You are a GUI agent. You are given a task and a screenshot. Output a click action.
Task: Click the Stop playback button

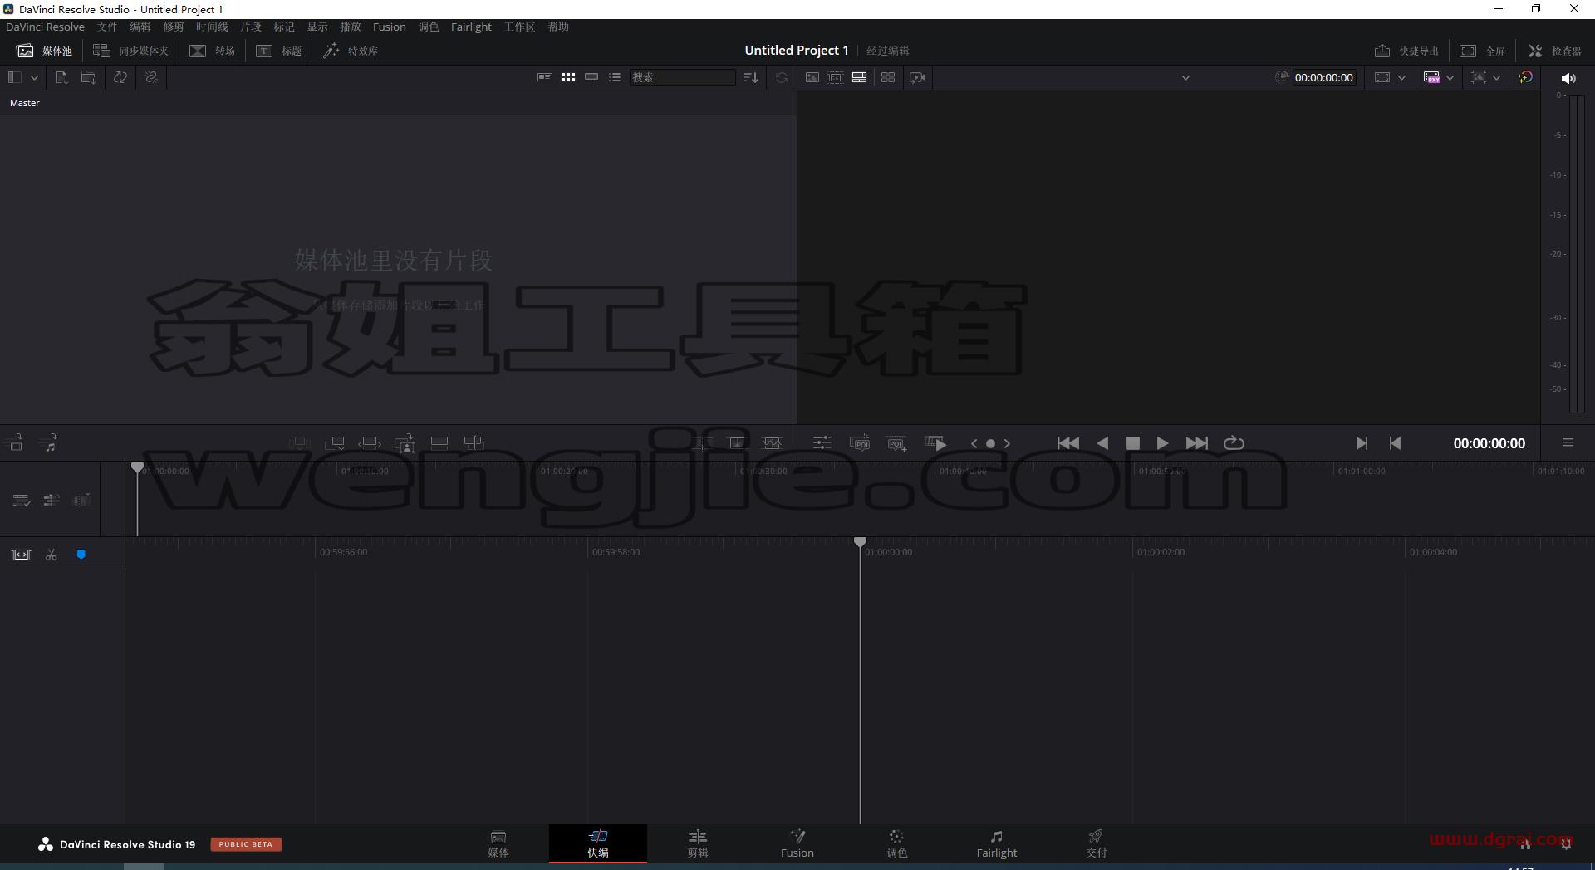point(1132,443)
